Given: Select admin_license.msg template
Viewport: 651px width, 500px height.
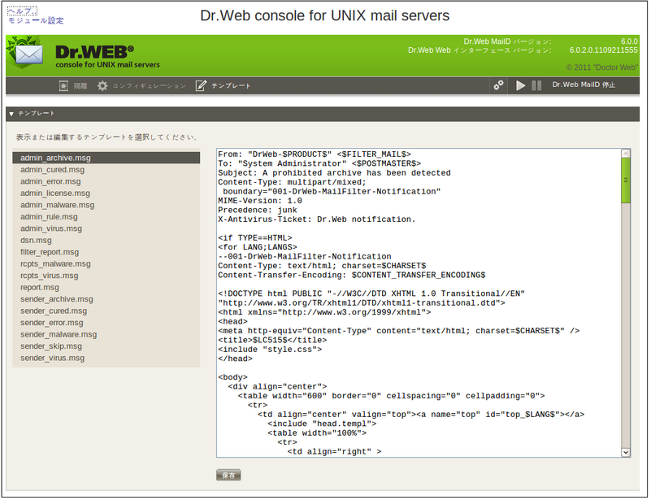Looking at the screenshot, I should (x=106, y=193).
